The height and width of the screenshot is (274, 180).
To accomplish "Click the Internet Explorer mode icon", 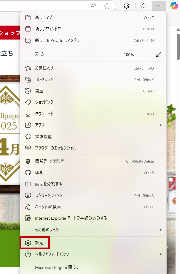I will point(28,218).
